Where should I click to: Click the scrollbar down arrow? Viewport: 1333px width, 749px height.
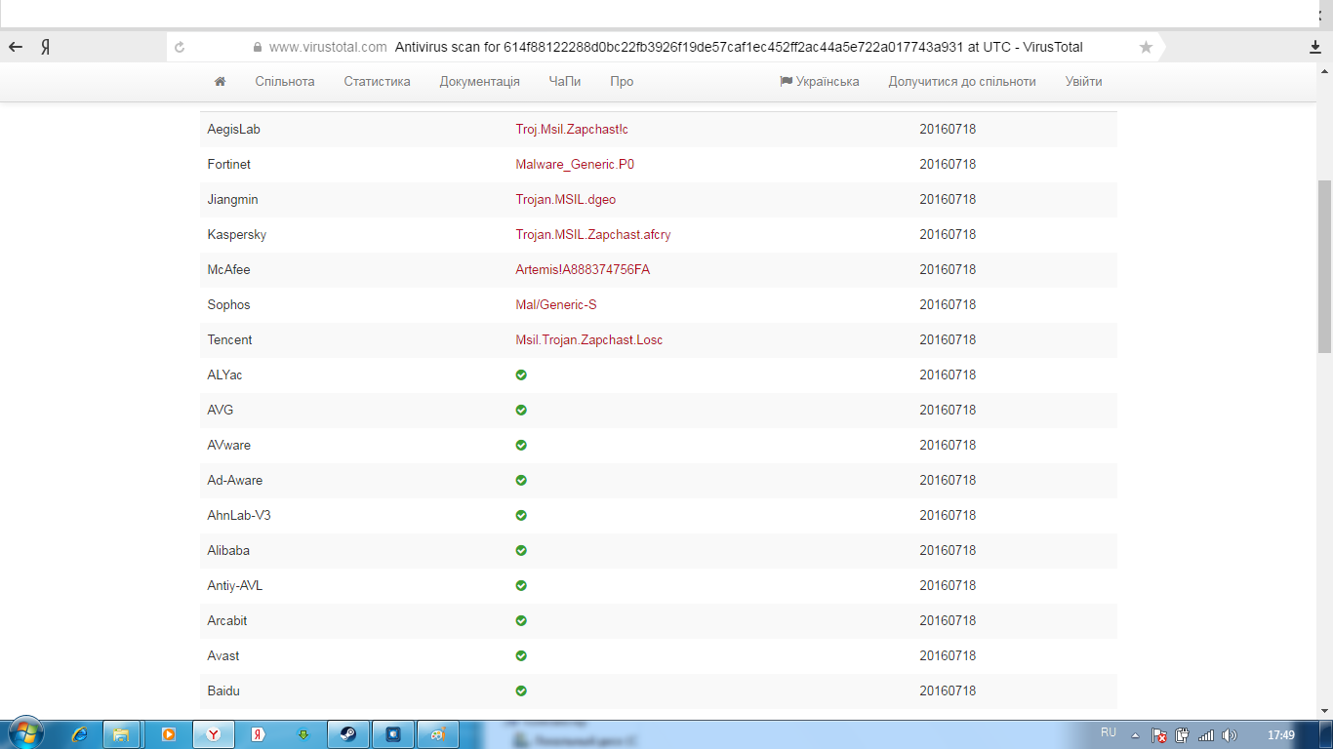click(1325, 711)
